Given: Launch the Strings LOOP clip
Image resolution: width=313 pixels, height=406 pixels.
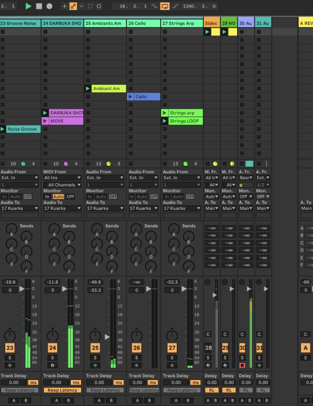Looking at the screenshot, I should (165, 121).
